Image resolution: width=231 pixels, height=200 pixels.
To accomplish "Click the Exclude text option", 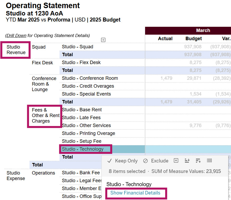I will pos(160,161).
